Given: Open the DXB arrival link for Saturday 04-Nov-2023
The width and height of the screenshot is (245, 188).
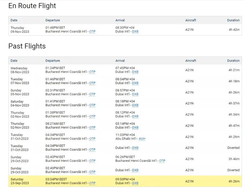Looking at the screenshot, I should (x=135, y=105).
